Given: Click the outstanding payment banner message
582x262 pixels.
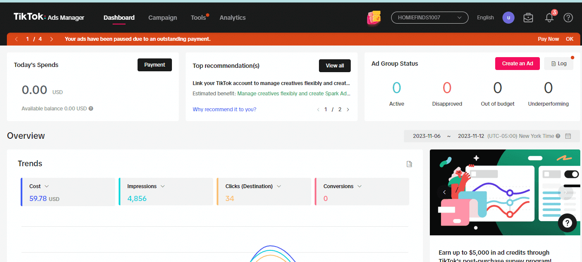Looking at the screenshot, I should coord(138,39).
